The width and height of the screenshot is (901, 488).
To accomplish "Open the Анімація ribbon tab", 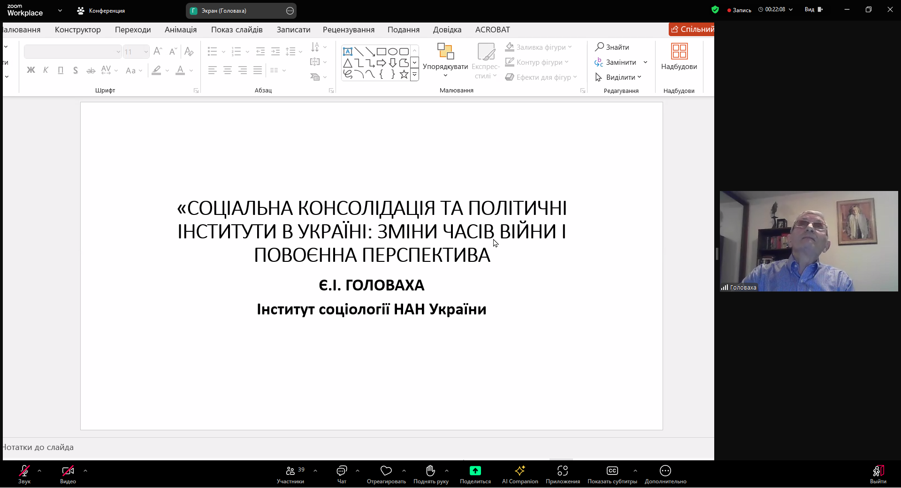I will tap(181, 30).
